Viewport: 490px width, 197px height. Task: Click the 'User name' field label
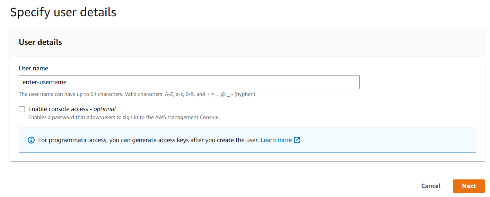tap(34, 68)
